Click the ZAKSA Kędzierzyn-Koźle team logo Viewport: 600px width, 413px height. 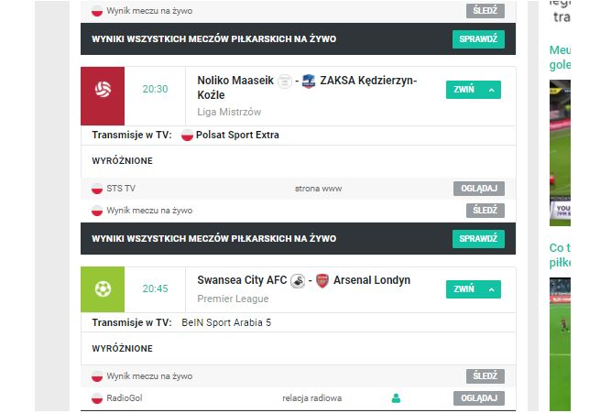309,81
